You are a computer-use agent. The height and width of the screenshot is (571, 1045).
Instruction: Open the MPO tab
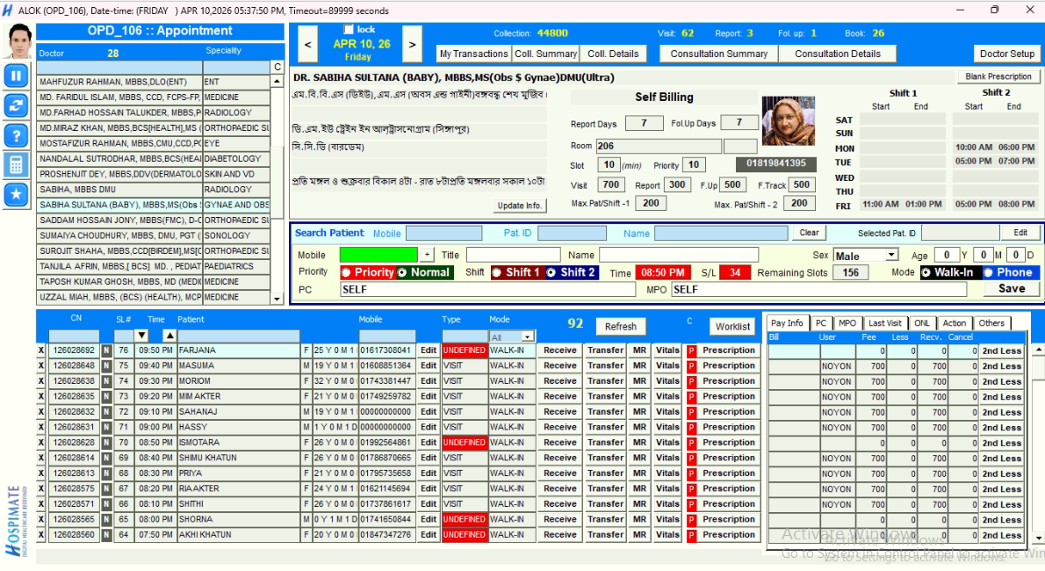pos(847,323)
